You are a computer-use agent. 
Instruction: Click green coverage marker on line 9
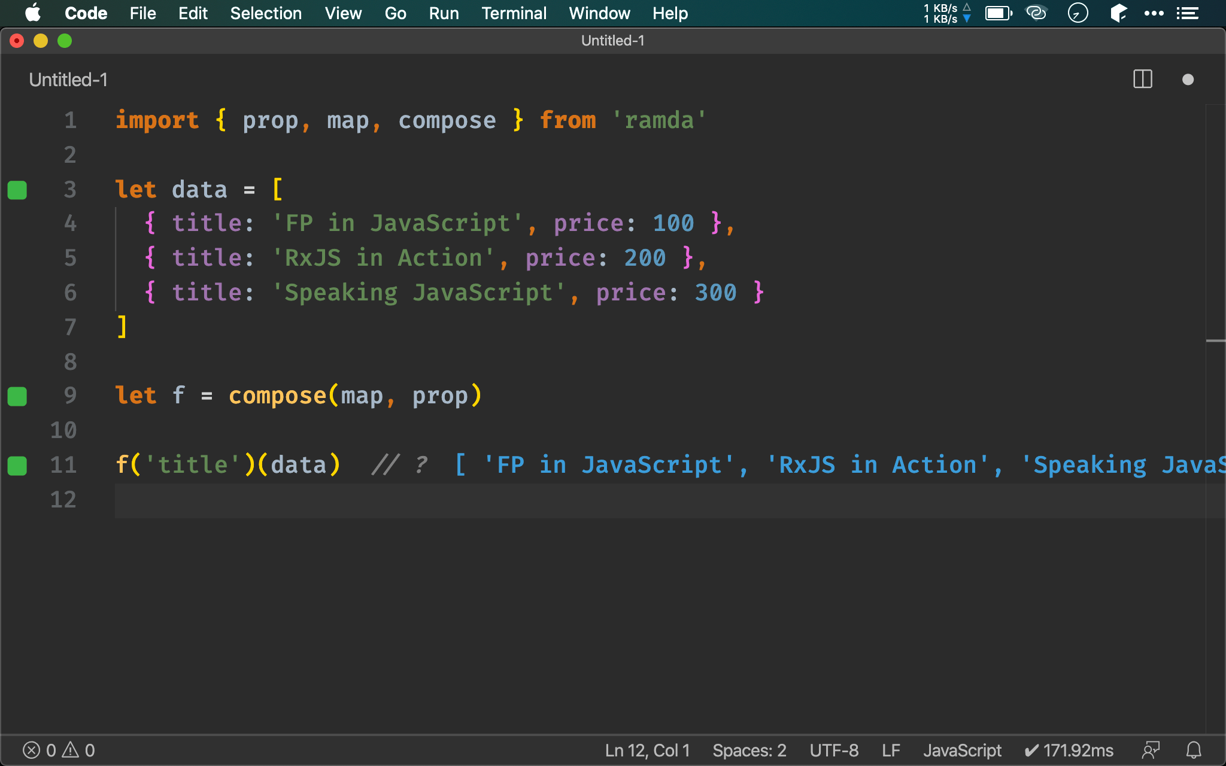[17, 396]
